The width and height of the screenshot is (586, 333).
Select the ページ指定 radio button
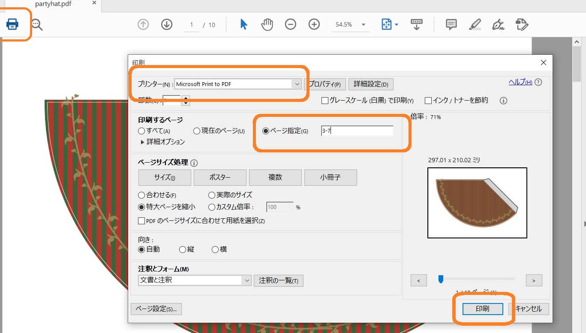point(266,131)
